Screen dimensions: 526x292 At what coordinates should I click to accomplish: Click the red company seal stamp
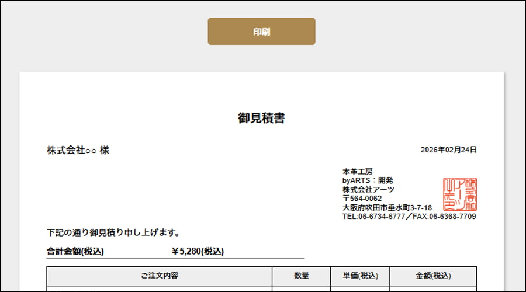coord(460,194)
